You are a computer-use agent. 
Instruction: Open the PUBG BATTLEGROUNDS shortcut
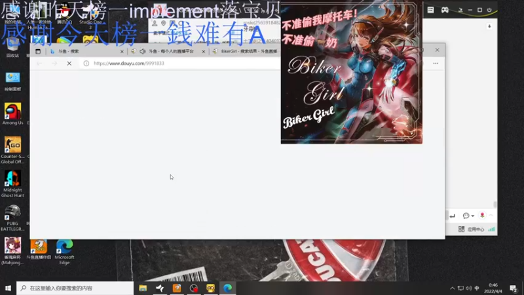pos(12,218)
